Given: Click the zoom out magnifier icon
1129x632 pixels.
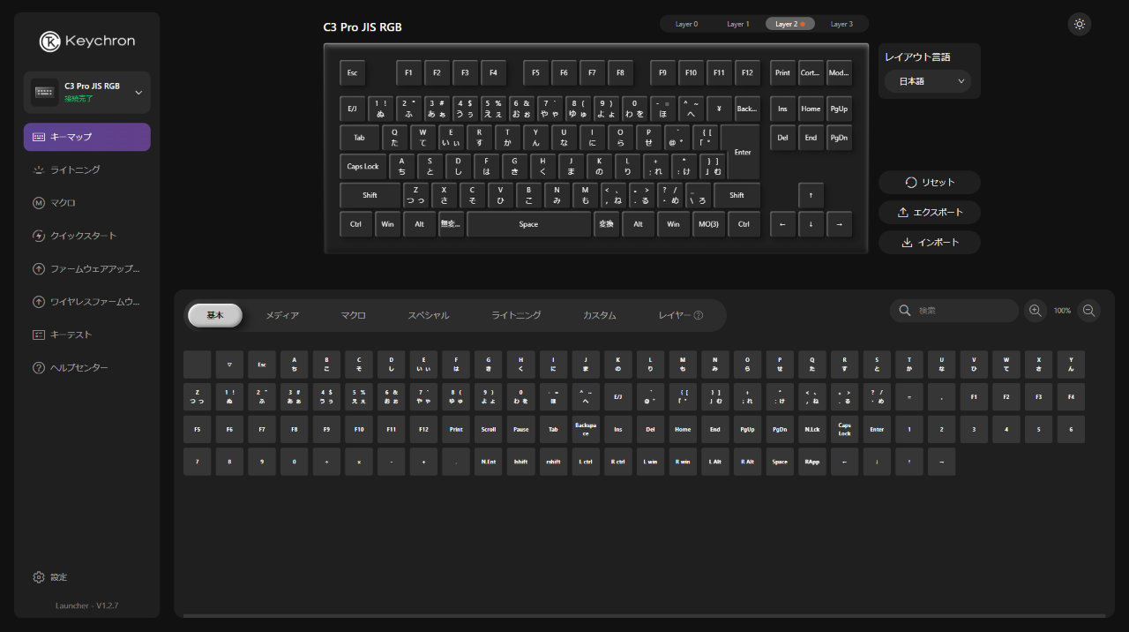Looking at the screenshot, I should pyautogui.click(x=1089, y=311).
